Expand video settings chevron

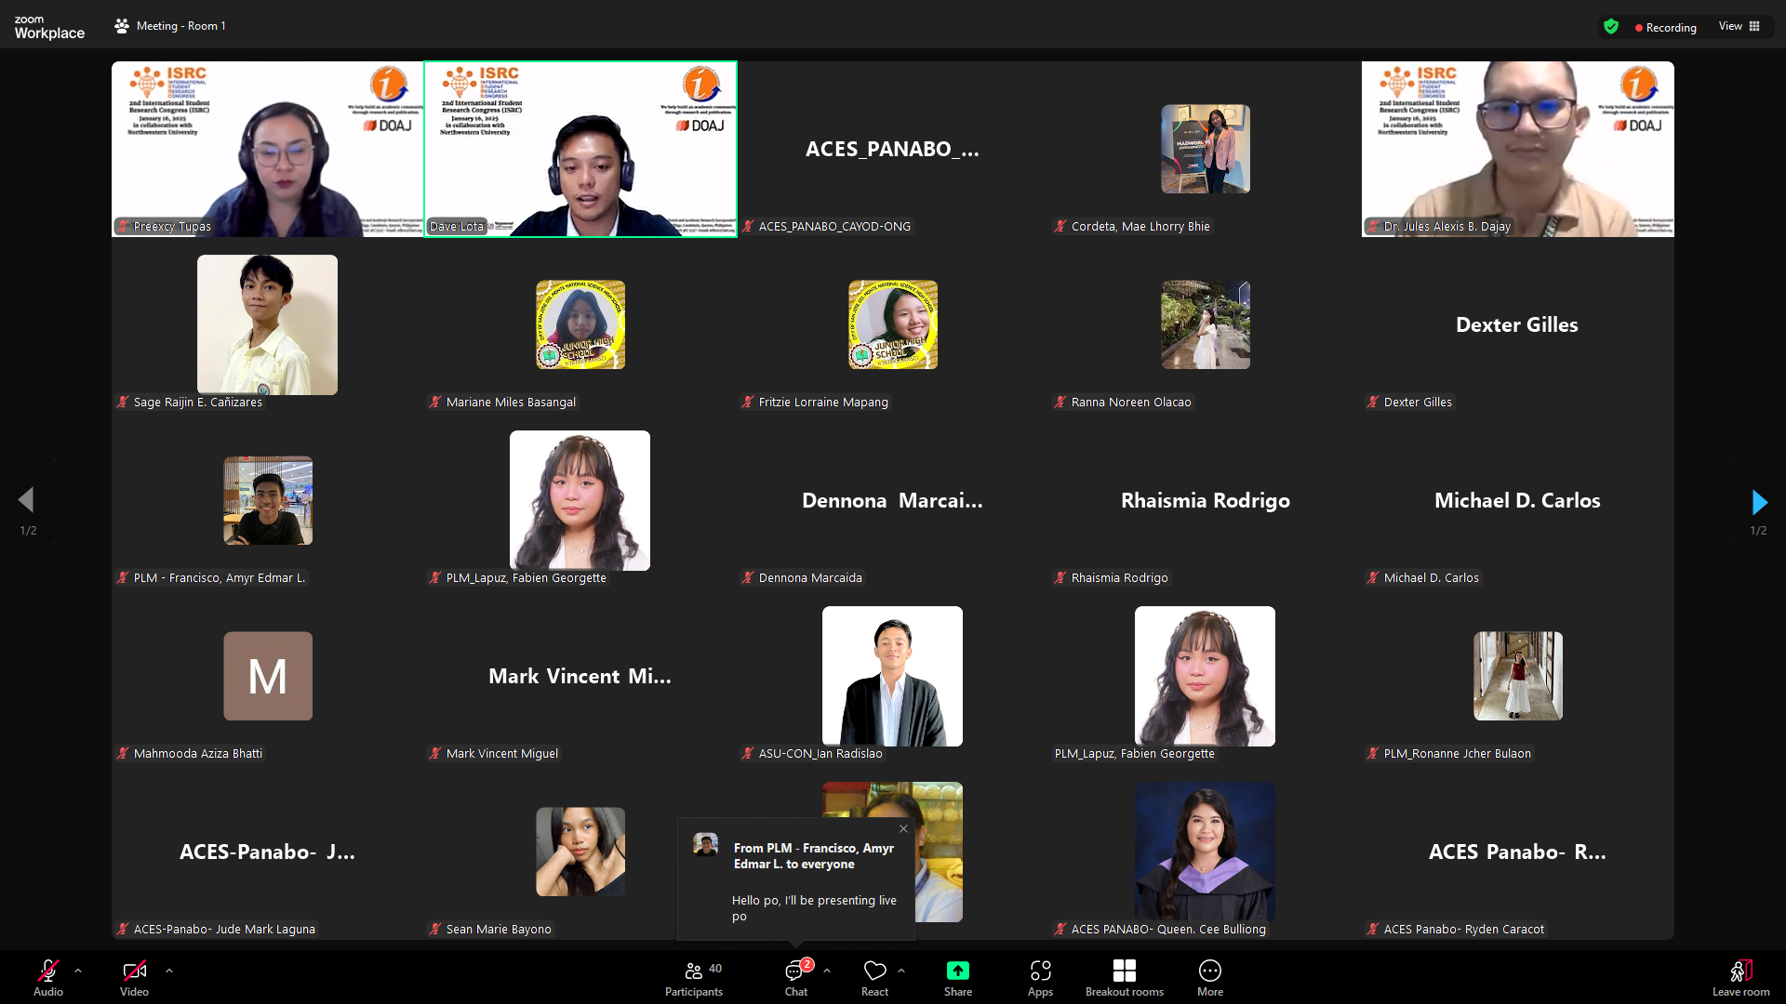tap(169, 971)
